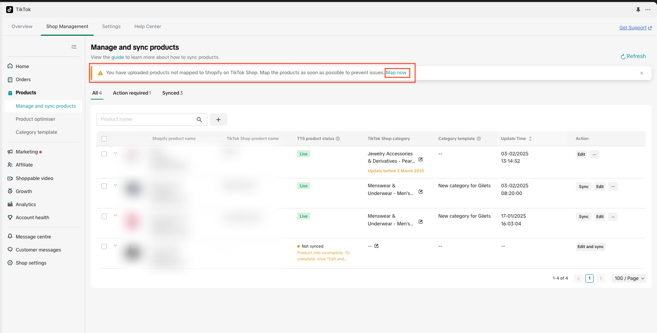
Task: Click the Products bag icon in sidebar
Action: pyautogui.click(x=10, y=93)
